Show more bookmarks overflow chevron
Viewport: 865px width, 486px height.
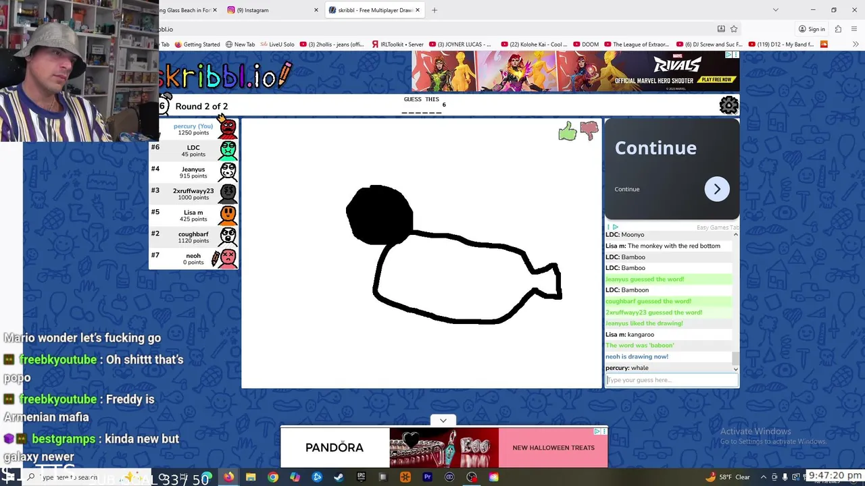856,45
